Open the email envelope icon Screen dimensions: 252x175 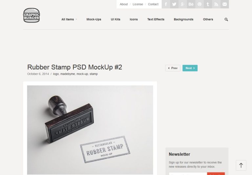[225, 4]
